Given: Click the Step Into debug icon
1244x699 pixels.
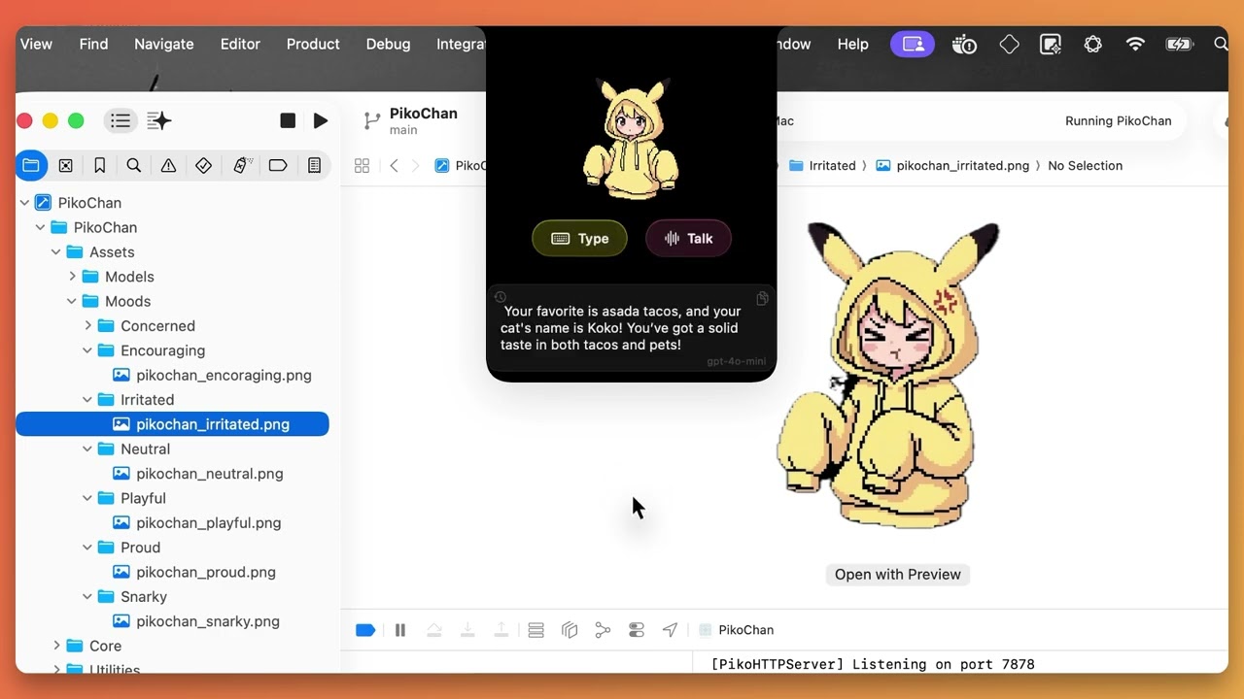Looking at the screenshot, I should [x=467, y=630].
